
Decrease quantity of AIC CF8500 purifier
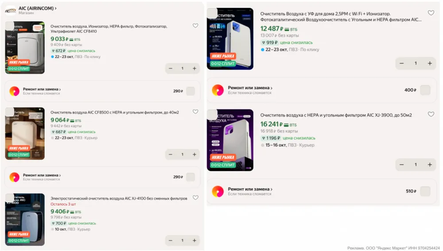pyautogui.click(x=171, y=154)
